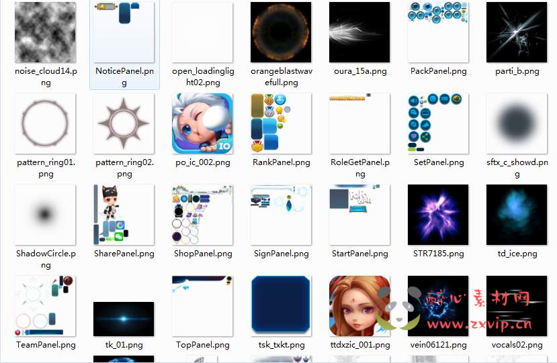The image size is (557, 363).
Task: Open the ShadowCircle.png image
Action: [46, 215]
